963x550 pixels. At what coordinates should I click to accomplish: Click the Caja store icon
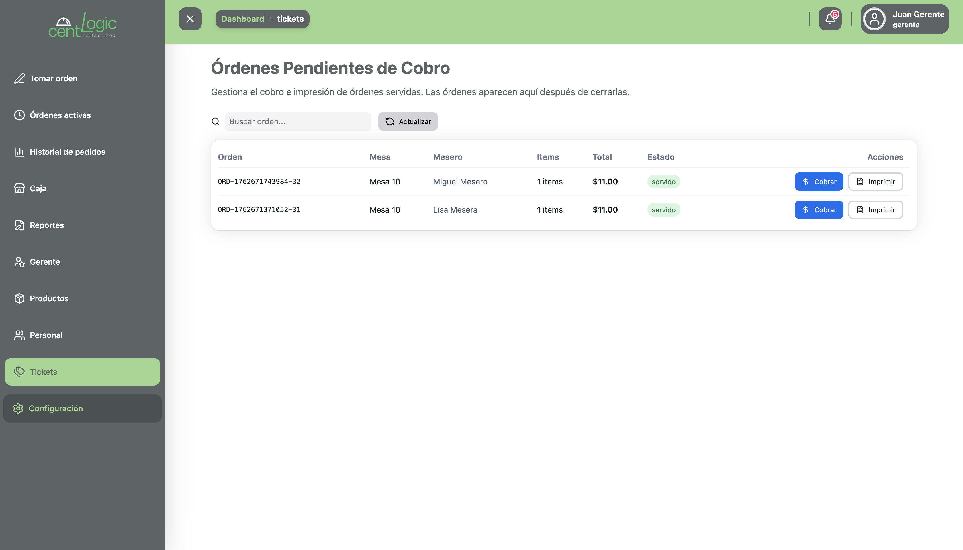(x=19, y=188)
